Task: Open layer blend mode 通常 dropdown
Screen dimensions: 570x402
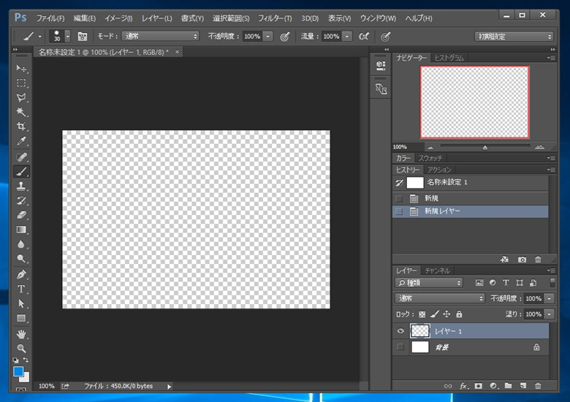Action: click(x=440, y=298)
